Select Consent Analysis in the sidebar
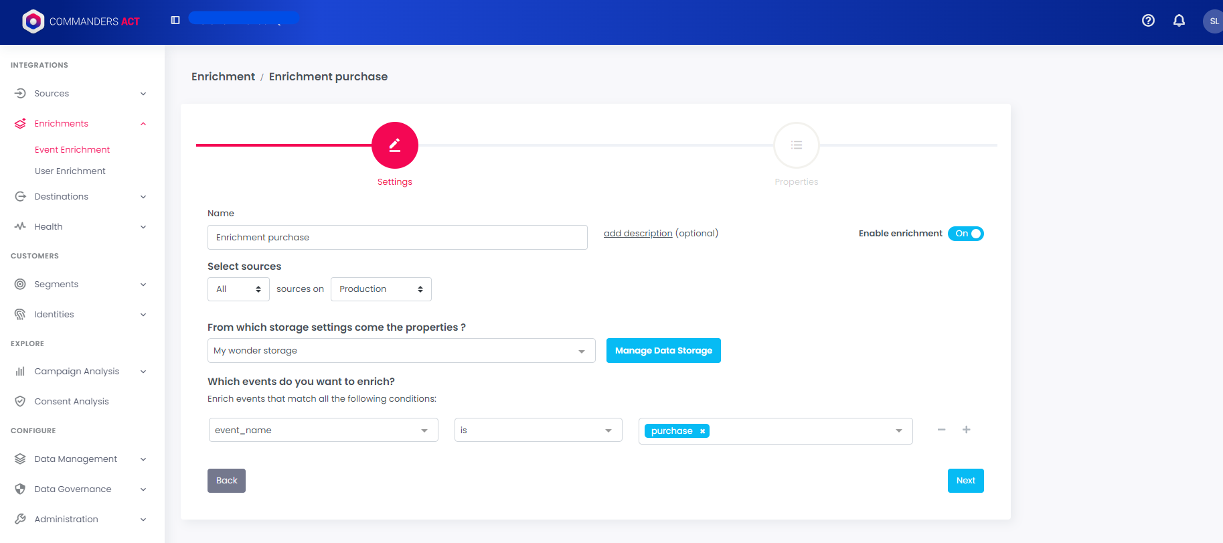The width and height of the screenshot is (1223, 543). click(x=71, y=402)
